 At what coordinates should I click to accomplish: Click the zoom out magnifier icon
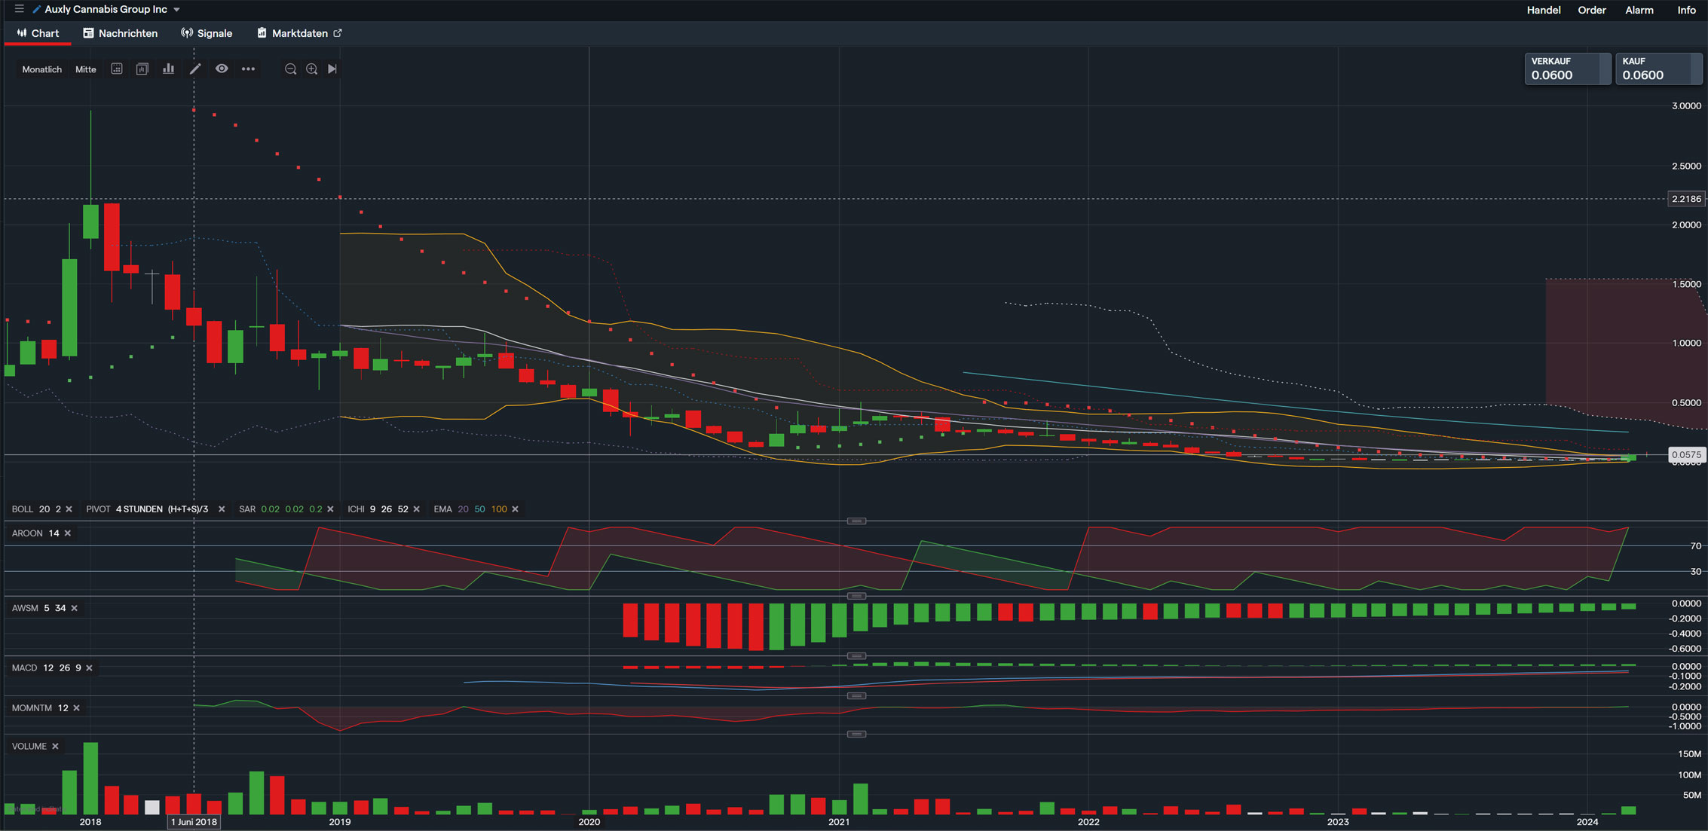point(290,69)
